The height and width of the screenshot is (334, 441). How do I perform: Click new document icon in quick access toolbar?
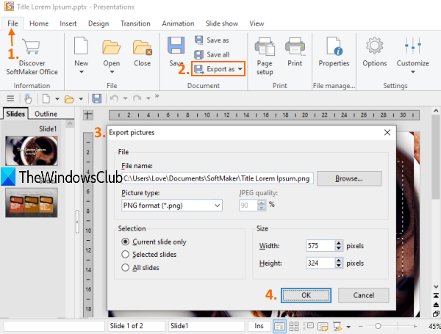[46, 98]
